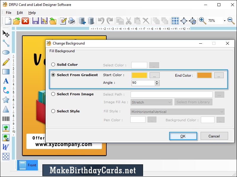237x177 pixels.
Task: Enable the Select Style fill option
Action: click(x=53, y=111)
